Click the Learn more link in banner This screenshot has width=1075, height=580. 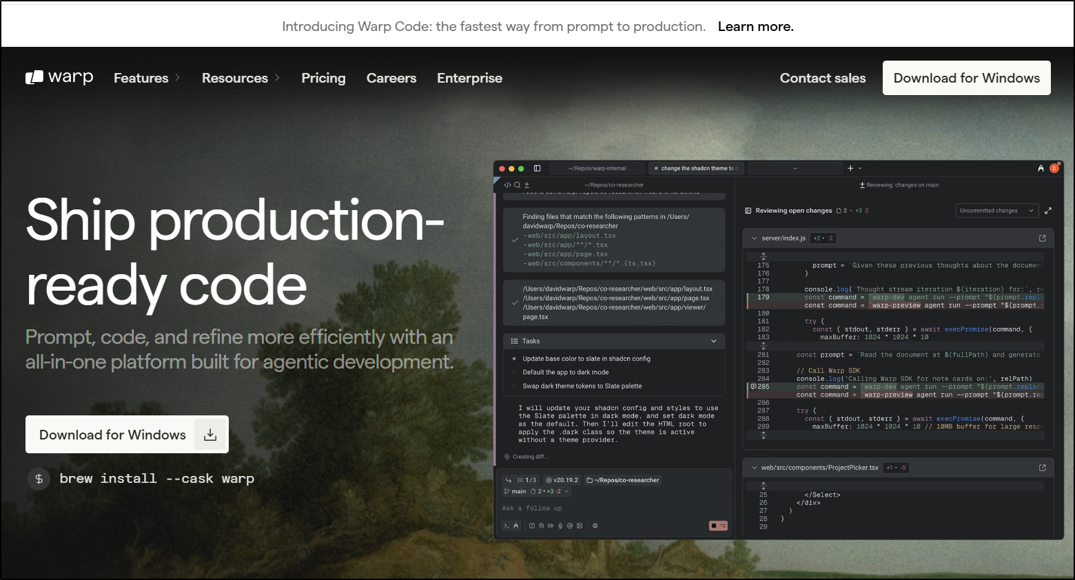[x=755, y=26]
